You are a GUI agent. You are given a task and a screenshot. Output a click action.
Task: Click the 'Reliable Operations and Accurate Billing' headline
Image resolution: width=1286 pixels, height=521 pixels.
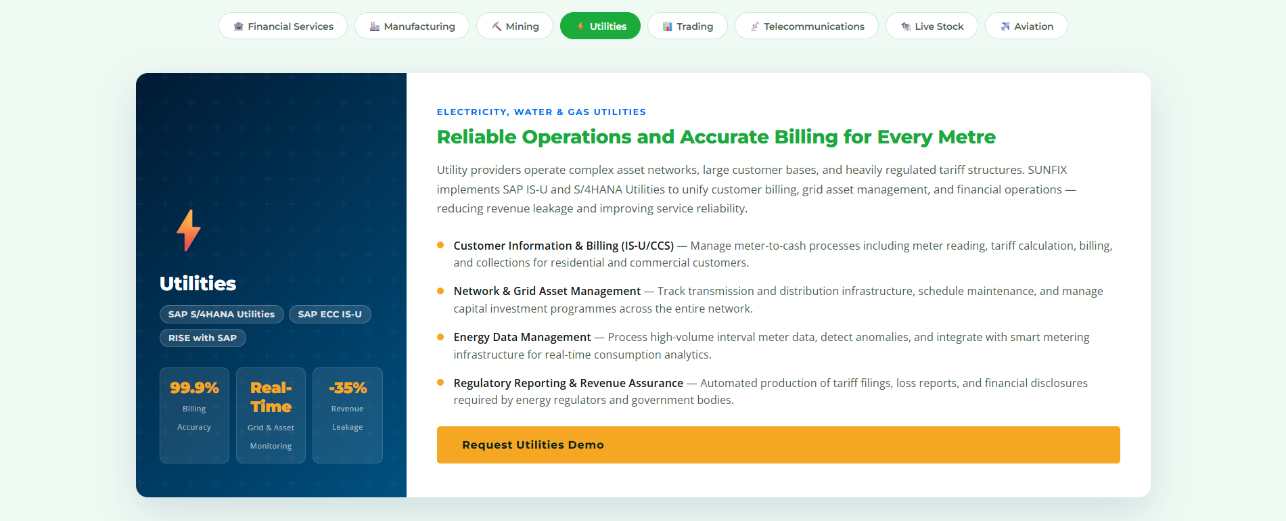(x=716, y=137)
